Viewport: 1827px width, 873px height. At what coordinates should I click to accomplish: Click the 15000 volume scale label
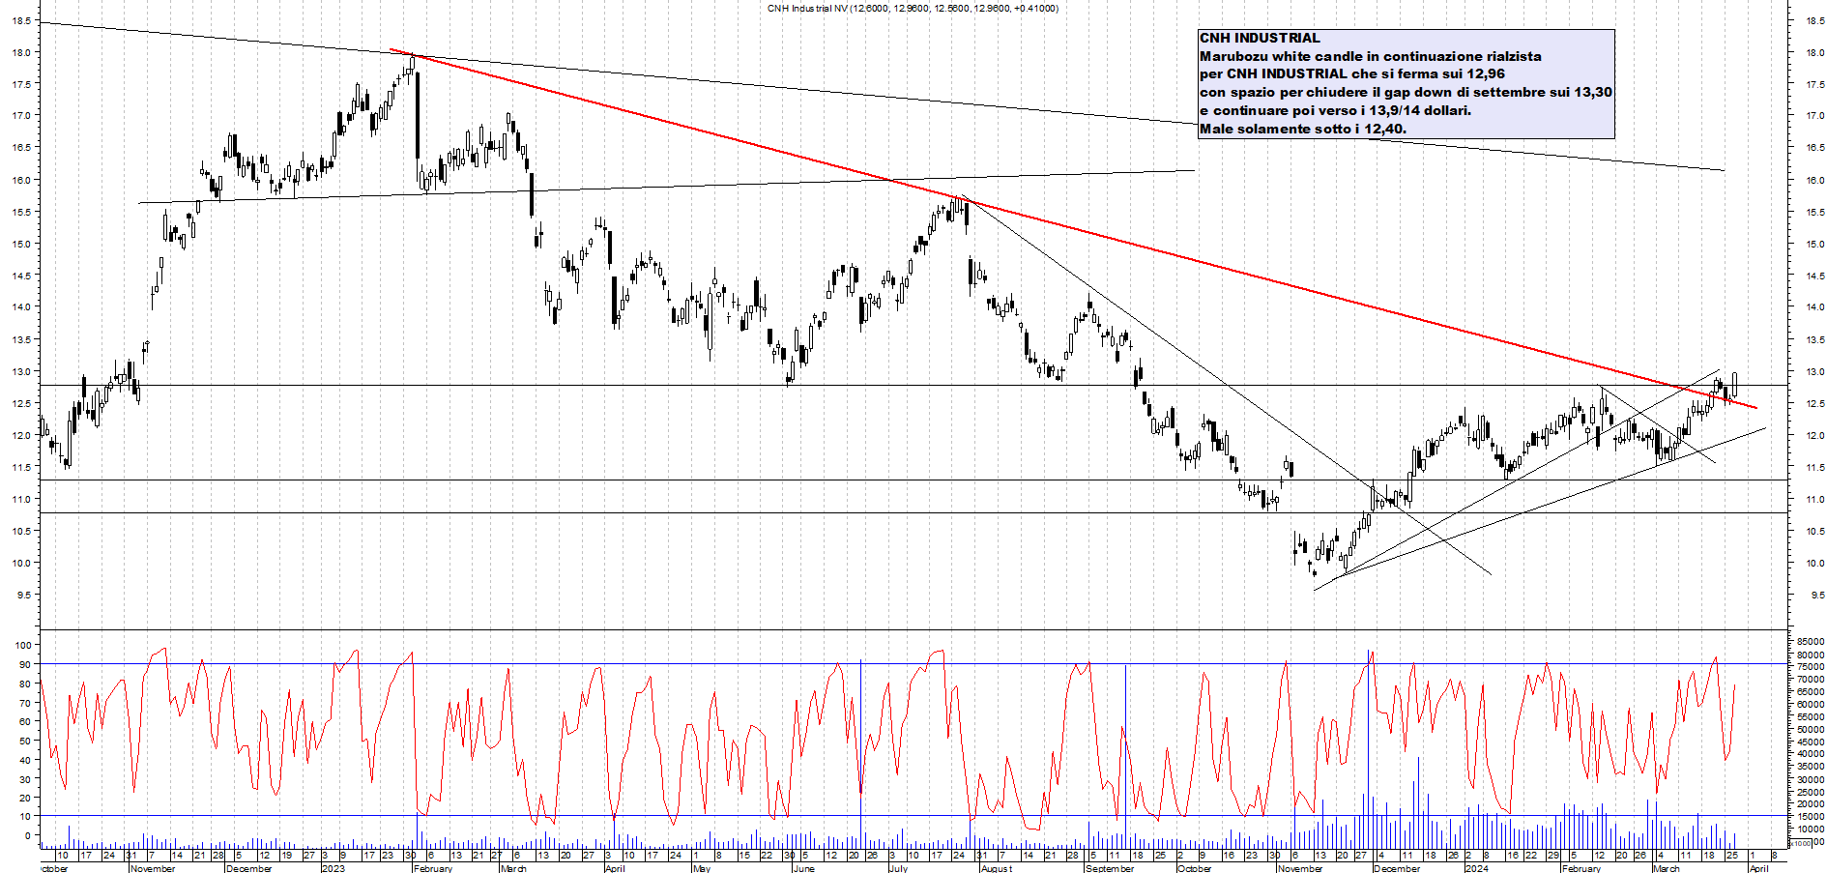pos(1811,816)
